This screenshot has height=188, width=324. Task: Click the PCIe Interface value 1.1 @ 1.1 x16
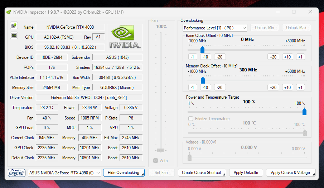coord(52,77)
